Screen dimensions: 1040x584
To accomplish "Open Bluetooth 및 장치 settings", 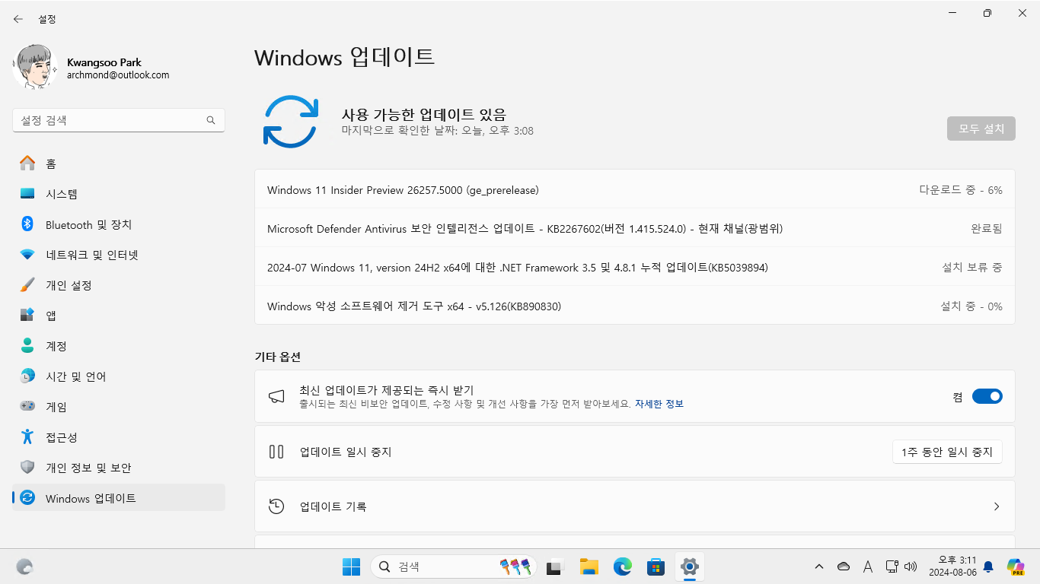I will pos(119,224).
